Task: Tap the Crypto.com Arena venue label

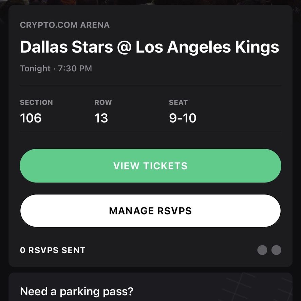Action: (65, 25)
